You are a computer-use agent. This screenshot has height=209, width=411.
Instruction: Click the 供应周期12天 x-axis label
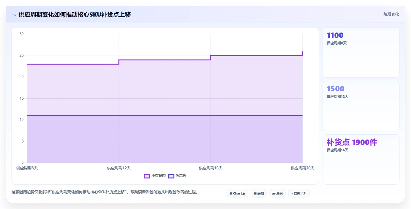tap(119, 168)
